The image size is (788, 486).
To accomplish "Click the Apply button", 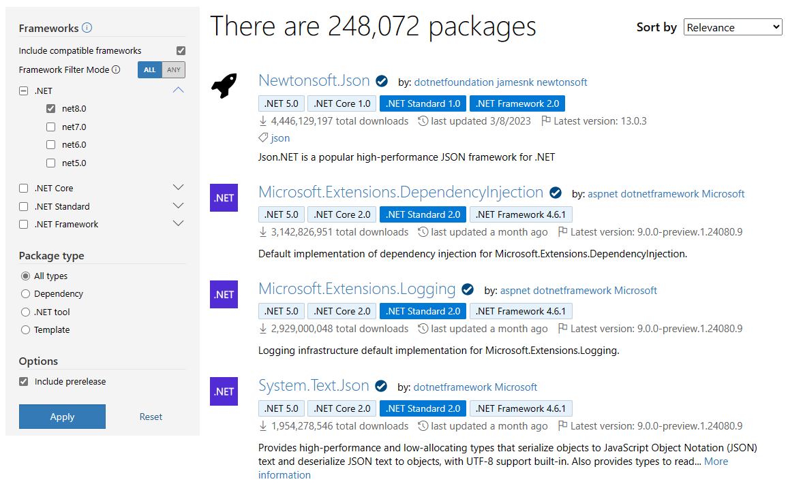I will pos(62,416).
